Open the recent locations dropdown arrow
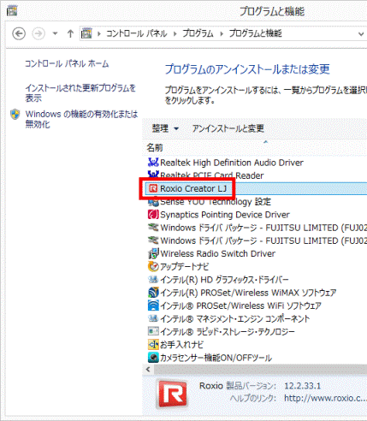The height and width of the screenshot is (421, 367). point(55,33)
